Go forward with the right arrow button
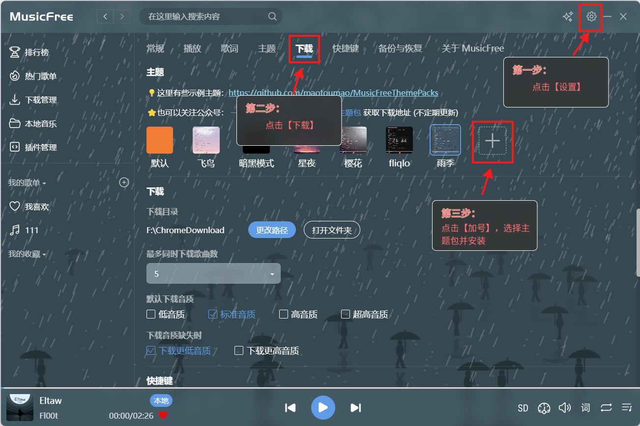 point(122,17)
